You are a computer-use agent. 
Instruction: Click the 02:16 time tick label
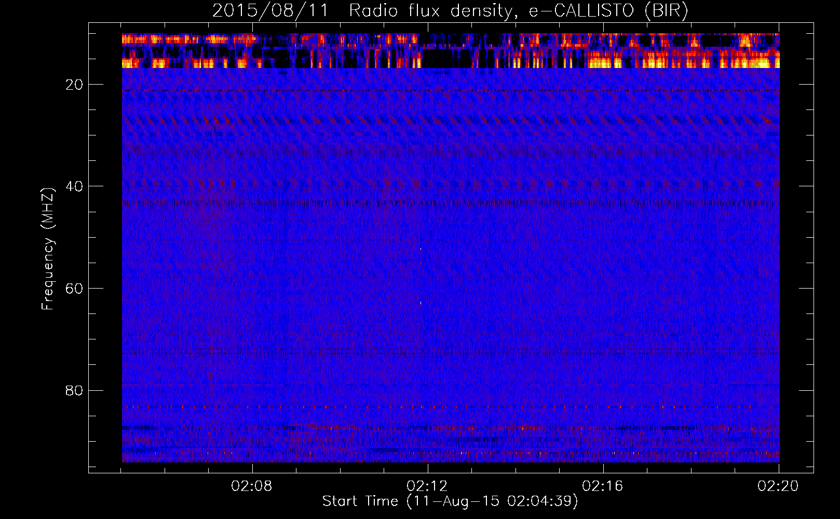[x=603, y=486]
